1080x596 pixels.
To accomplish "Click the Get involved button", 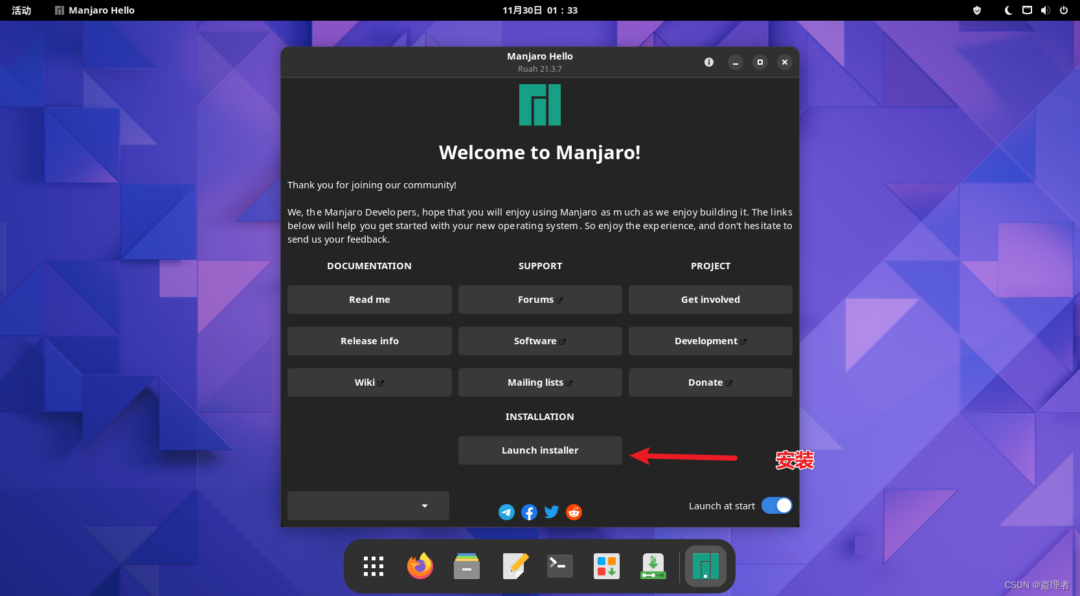I will 710,300.
